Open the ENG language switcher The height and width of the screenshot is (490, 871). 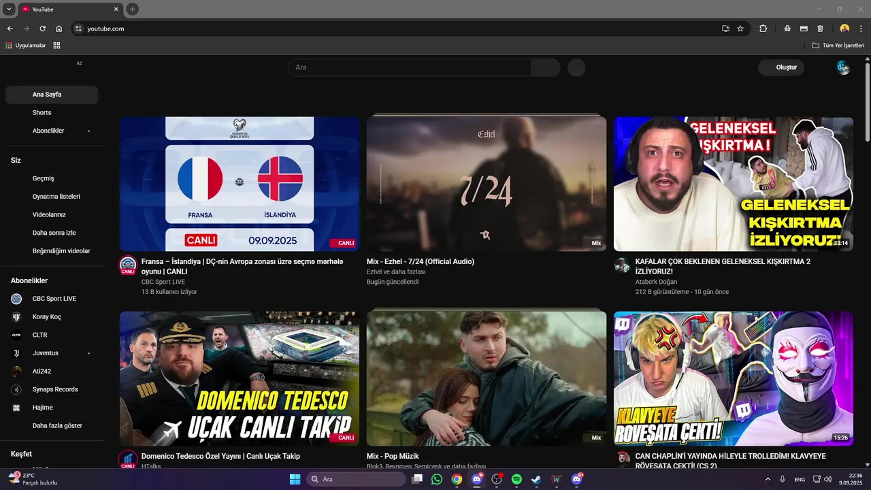pos(800,479)
